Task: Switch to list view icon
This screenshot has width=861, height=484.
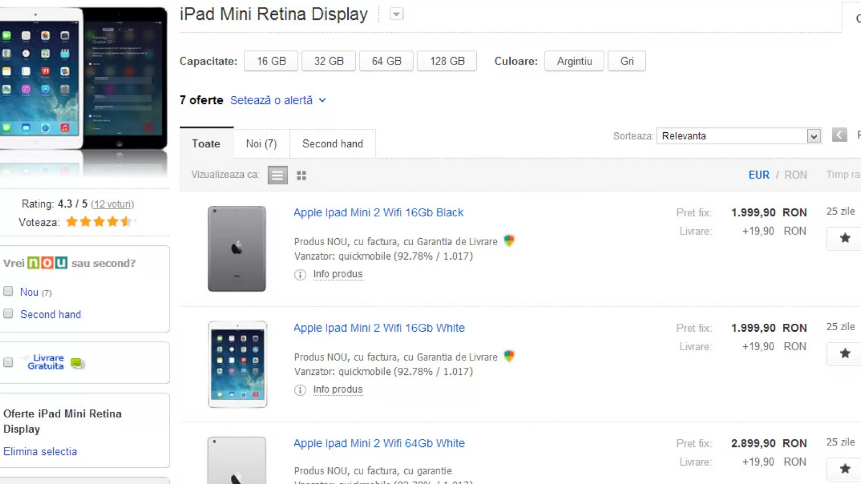Action: [278, 175]
